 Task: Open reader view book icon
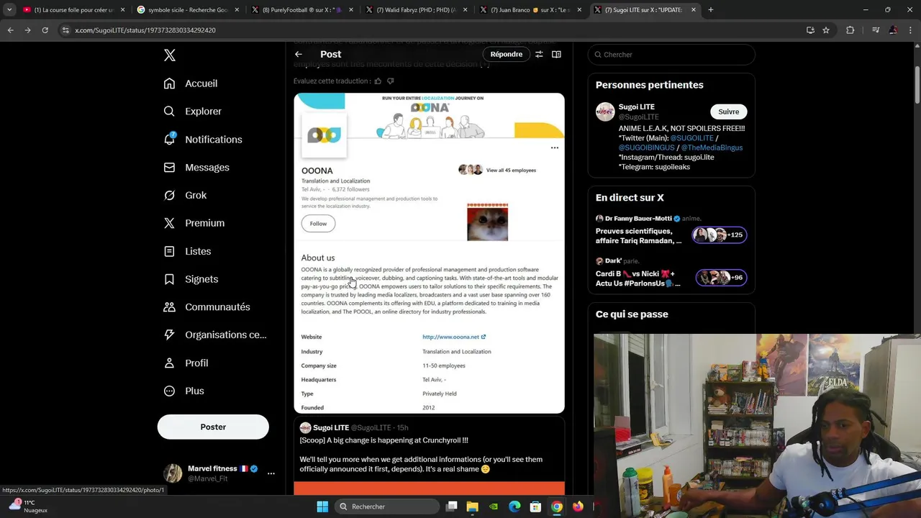pyautogui.click(x=556, y=54)
